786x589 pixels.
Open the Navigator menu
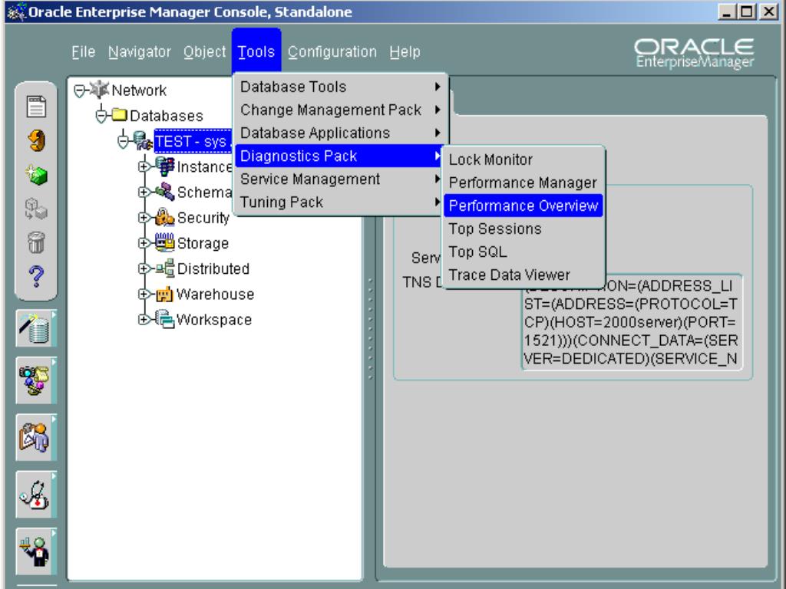coord(140,51)
